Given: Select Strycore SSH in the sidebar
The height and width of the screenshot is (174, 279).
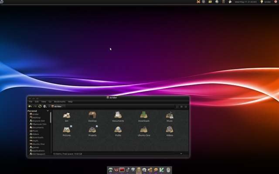Looking at the screenshot, I should pos(38,120).
